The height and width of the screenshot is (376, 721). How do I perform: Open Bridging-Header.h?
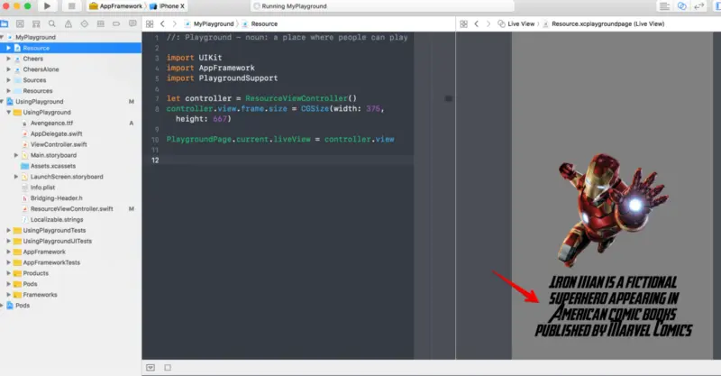70,198
